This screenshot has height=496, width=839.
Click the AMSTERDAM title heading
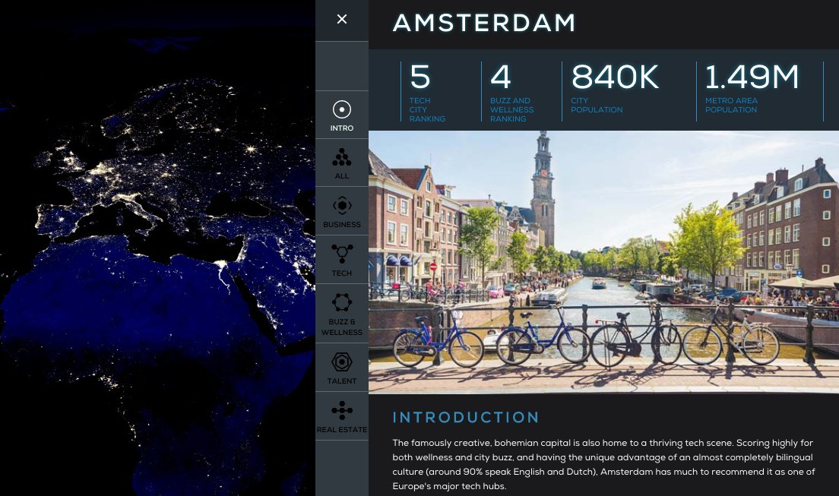click(484, 24)
